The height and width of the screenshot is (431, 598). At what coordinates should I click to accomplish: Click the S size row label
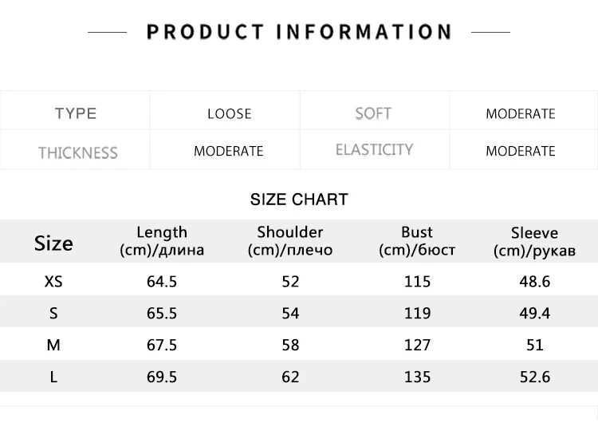click(x=53, y=314)
